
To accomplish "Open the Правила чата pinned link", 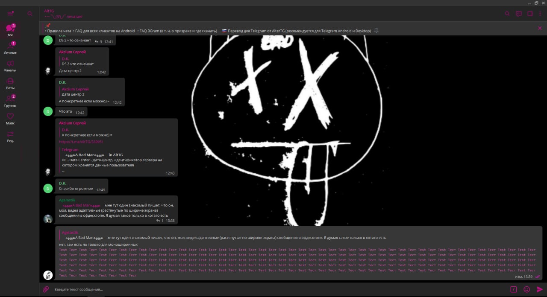I will pos(58,31).
